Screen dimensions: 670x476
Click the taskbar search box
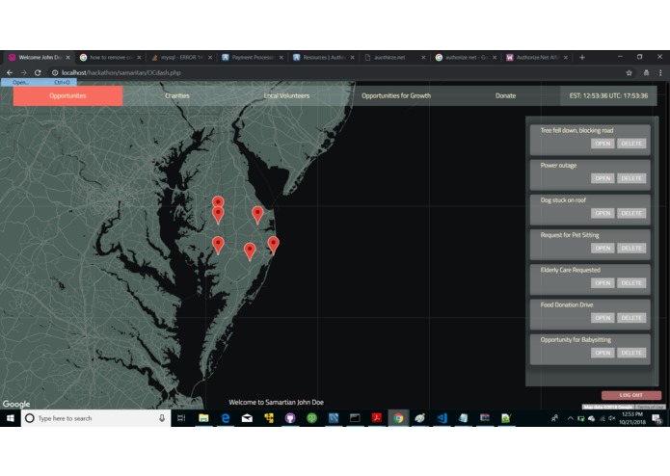coord(96,418)
